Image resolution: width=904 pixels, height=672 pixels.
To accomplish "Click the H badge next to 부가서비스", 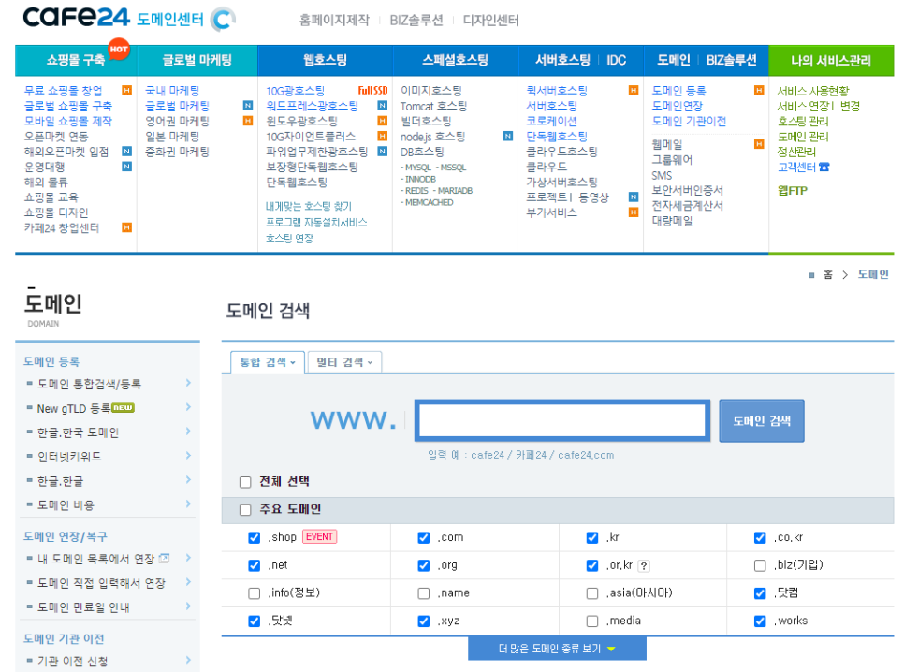I will coord(634,212).
